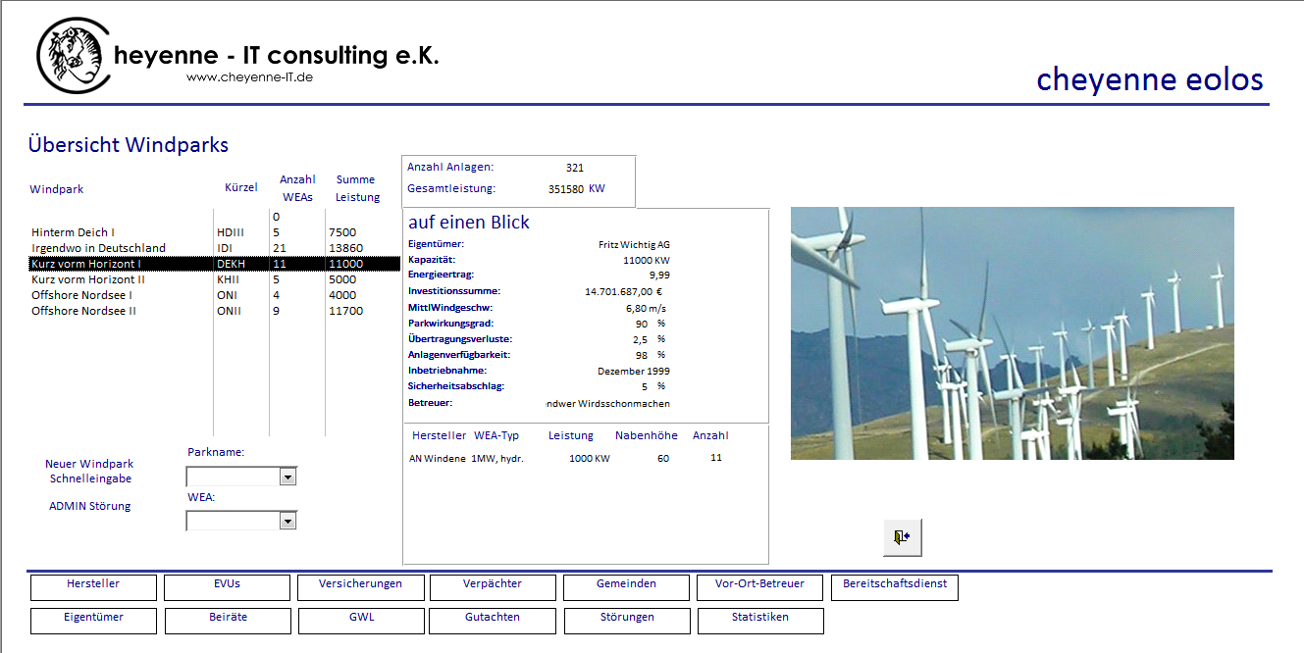Click the wind turbines photo
1304x653 pixels.
(x=1012, y=333)
